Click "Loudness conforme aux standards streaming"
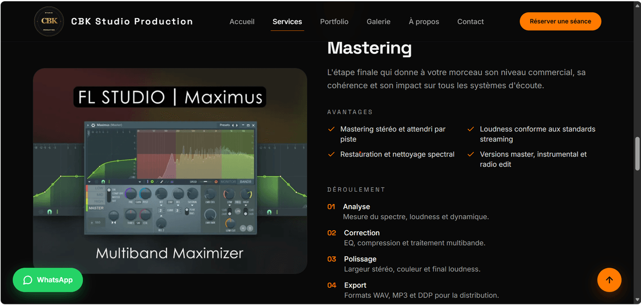Viewport: 641px width, 305px height. pyautogui.click(x=537, y=134)
